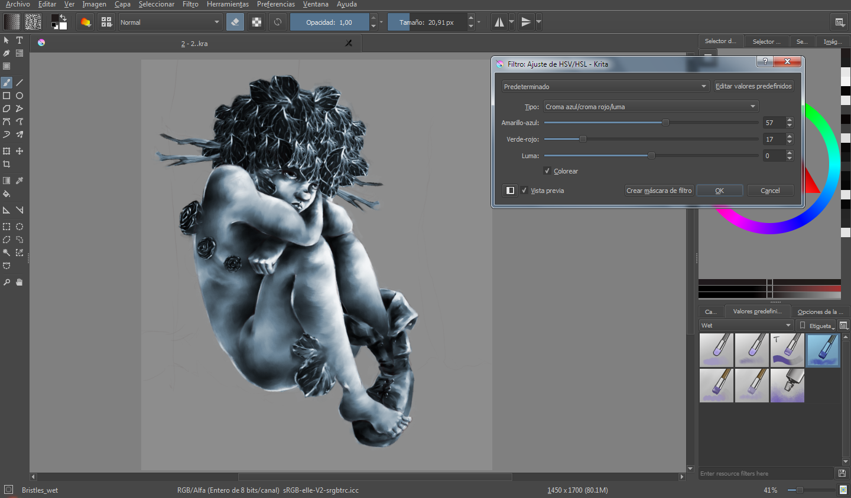Switch to Opciones de la herramienta tab
The image size is (851, 498).
click(820, 312)
